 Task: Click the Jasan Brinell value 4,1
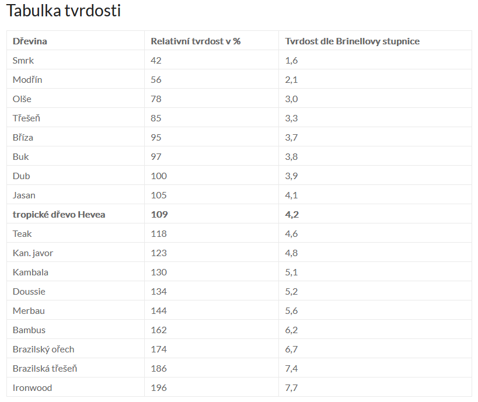(x=291, y=195)
